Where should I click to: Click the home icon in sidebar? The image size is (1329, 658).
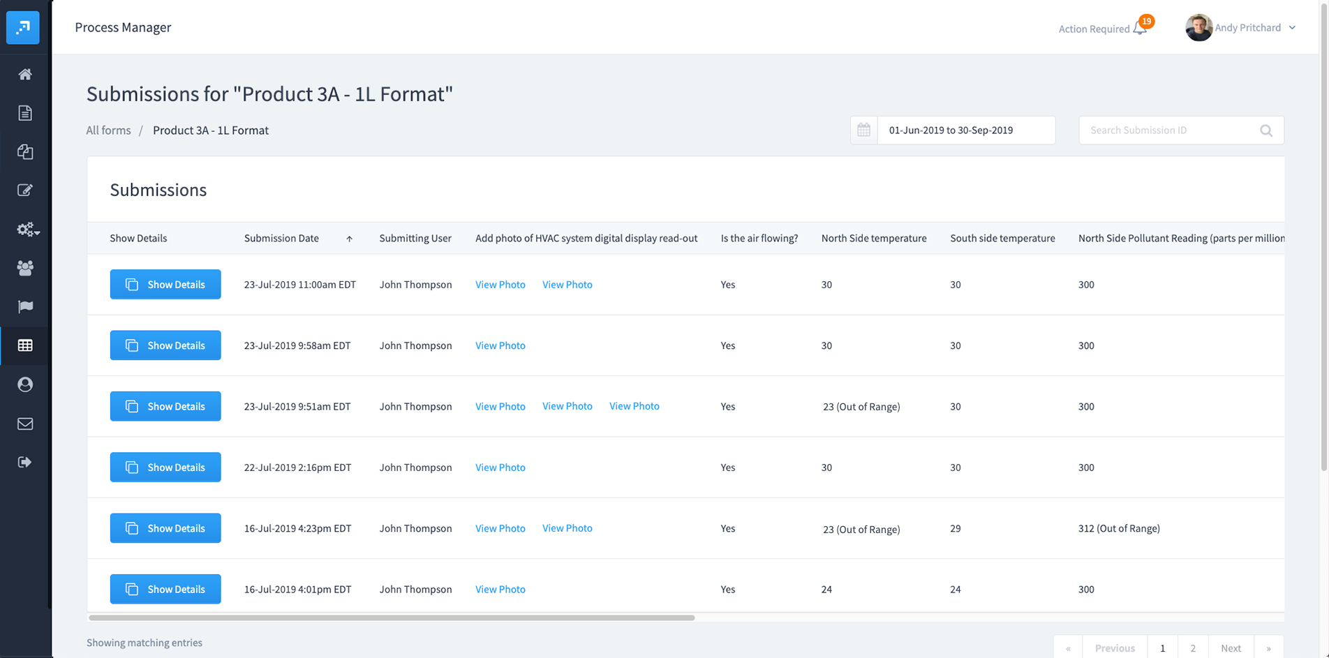click(x=25, y=74)
